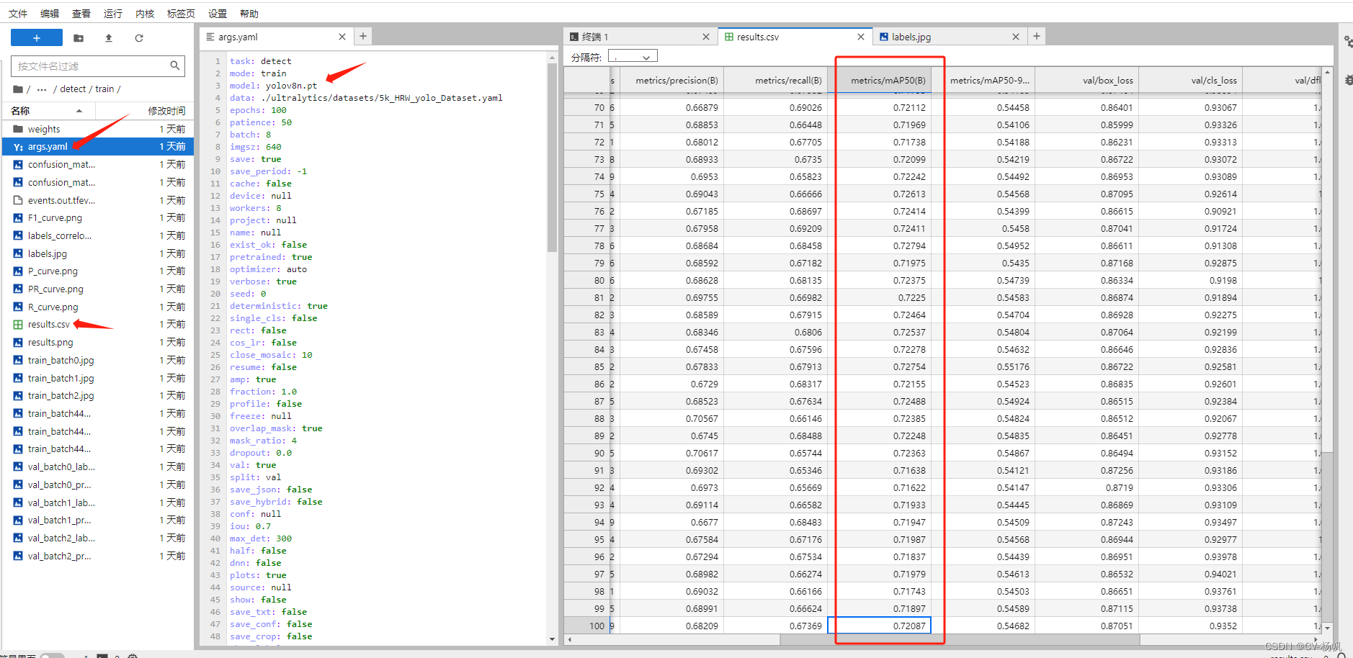Go to the train folder in breadcrumb
The width and height of the screenshot is (1353, 658).
104,89
